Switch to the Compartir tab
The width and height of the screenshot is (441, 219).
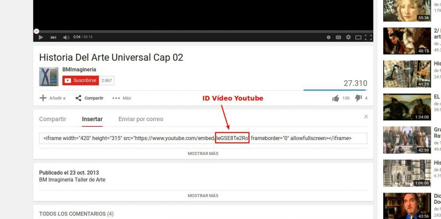(x=53, y=119)
